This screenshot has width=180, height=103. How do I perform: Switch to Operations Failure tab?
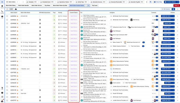tap(65, 2)
